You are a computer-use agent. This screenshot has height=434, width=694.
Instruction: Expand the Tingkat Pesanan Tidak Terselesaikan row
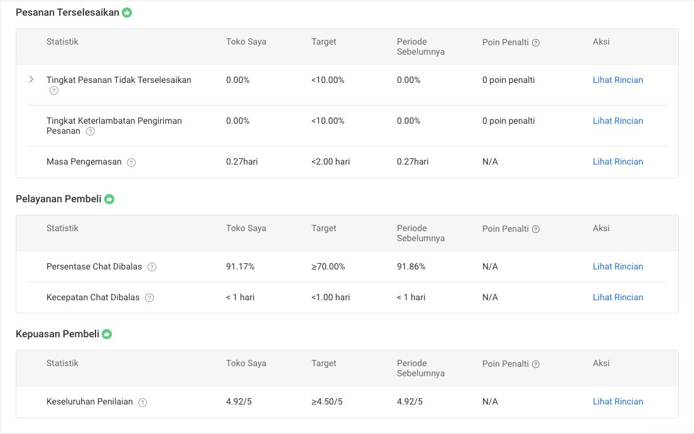pyautogui.click(x=31, y=80)
